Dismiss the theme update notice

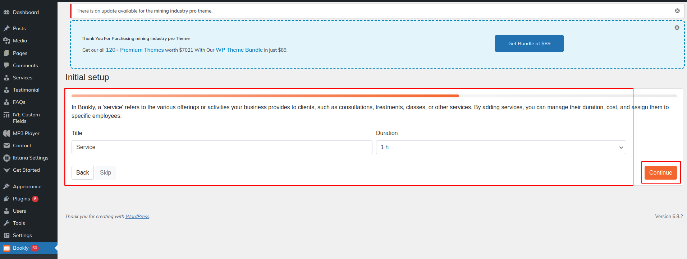point(677,11)
